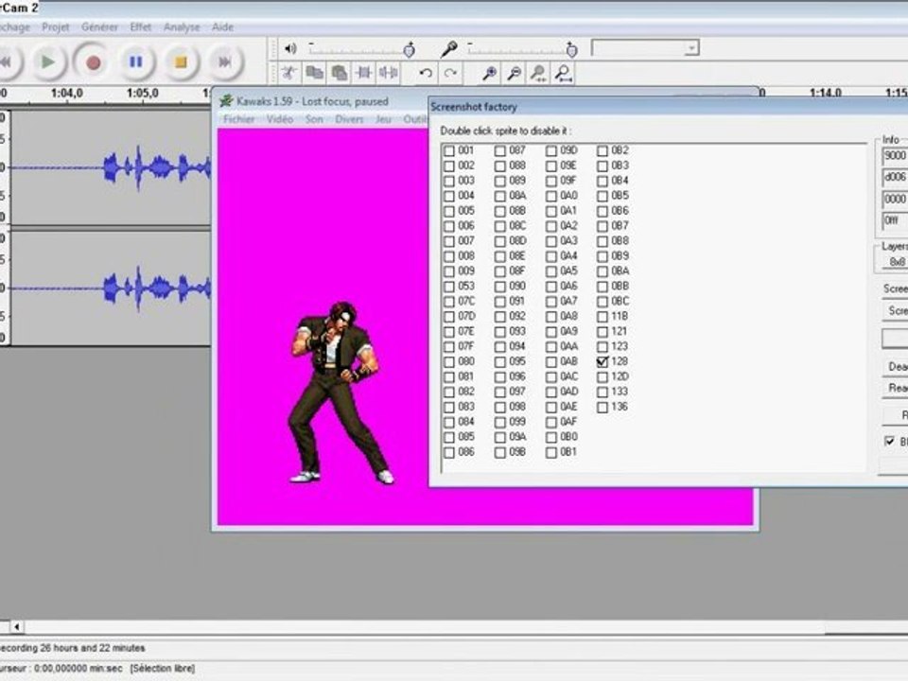This screenshot has height=681, width=908.
Task: Click the Info field showing 0fff
Action: 895,220
